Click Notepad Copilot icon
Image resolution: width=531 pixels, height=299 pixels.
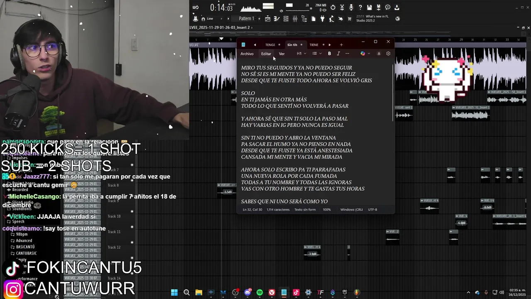[x=363, y=54]
